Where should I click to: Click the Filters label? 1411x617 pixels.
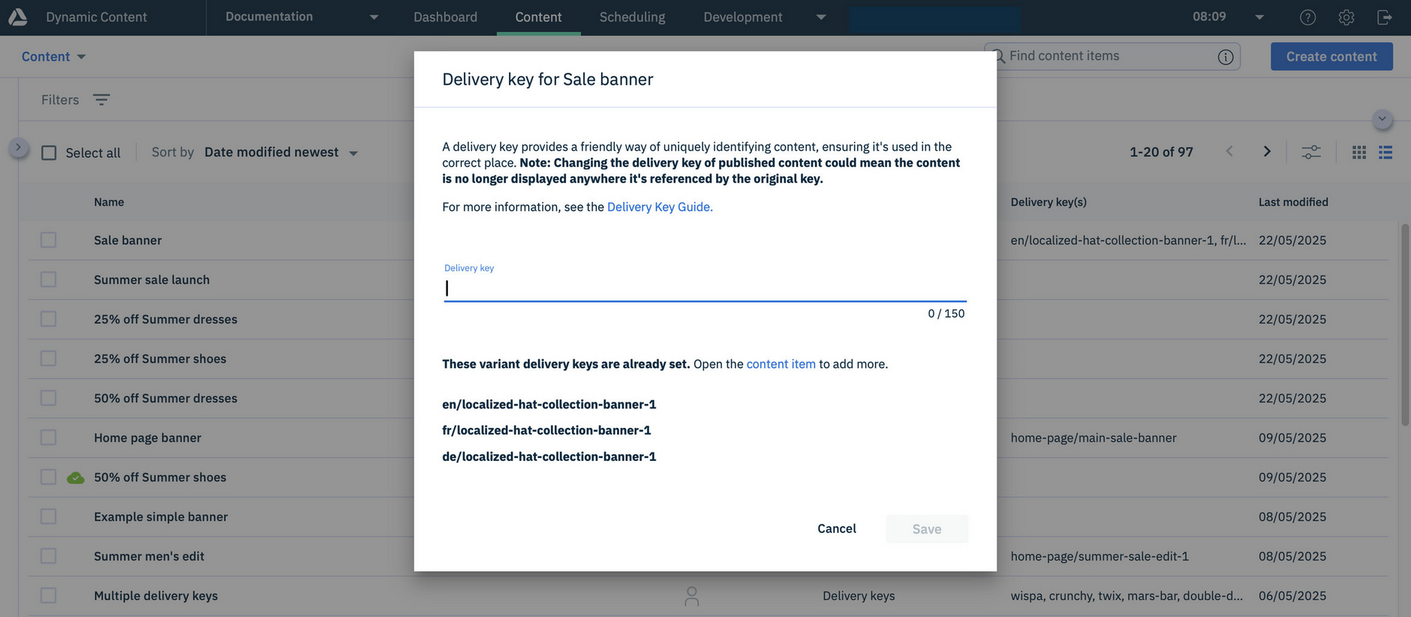pos(60,100)
